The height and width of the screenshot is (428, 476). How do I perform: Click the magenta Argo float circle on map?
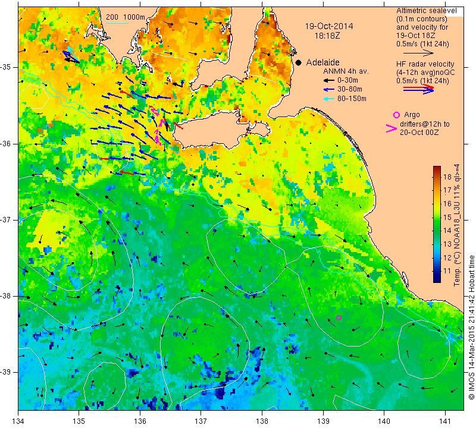pos(339,317)
